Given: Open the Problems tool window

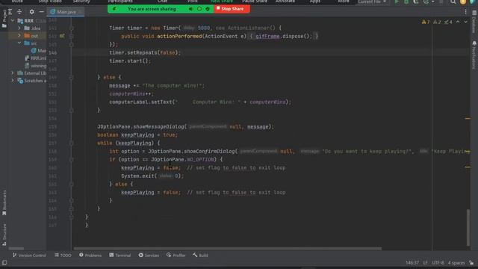Looking at the screenshot, I should (x=90, y=256).
